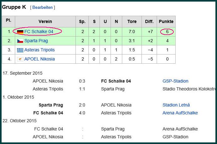Click the Cyprus flag icon beside APOEL Nikosia
217x144 pixels.
(x=20, y=59)
